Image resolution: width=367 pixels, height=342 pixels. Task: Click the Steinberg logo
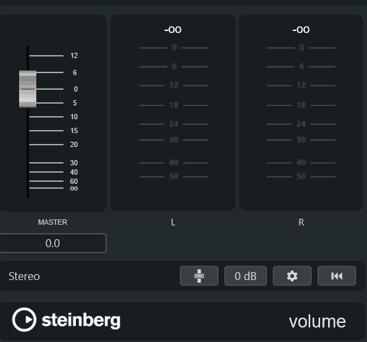(x=66, y=320)
